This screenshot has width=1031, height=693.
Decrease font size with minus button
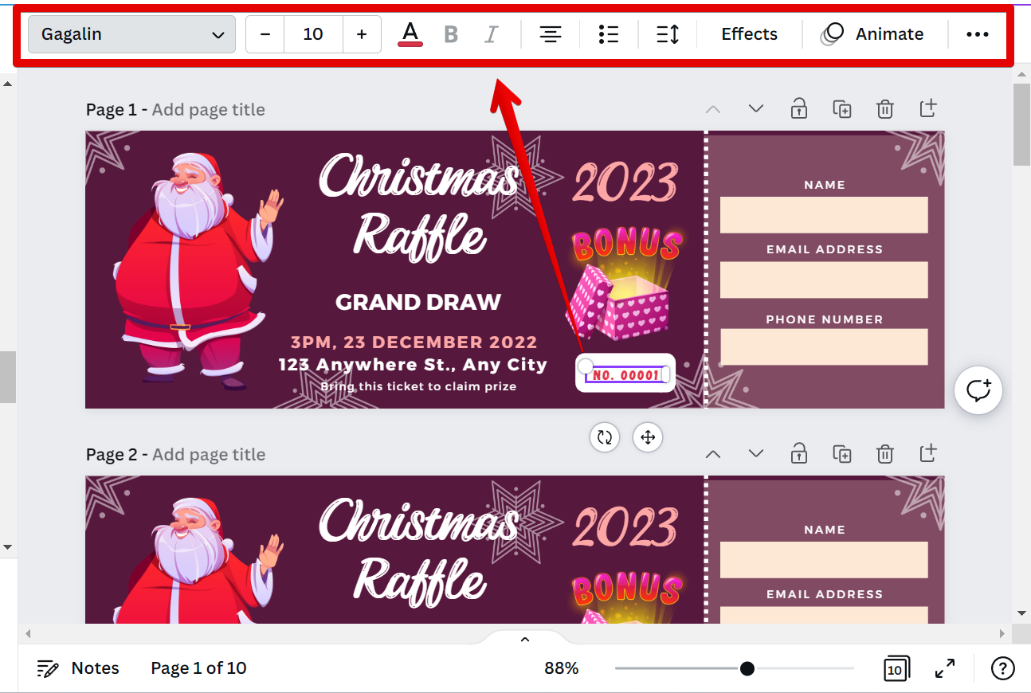point(265,34)
